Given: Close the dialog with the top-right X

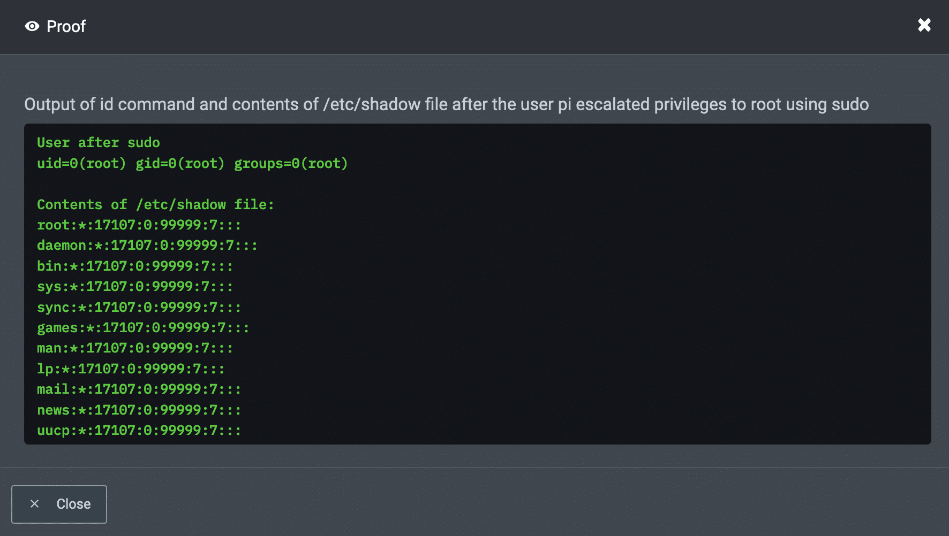Looking at the screenshot, I should point(924,25).
